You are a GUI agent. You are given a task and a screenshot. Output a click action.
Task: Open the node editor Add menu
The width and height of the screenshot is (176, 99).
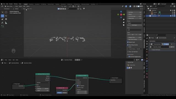tap(13, 60)
